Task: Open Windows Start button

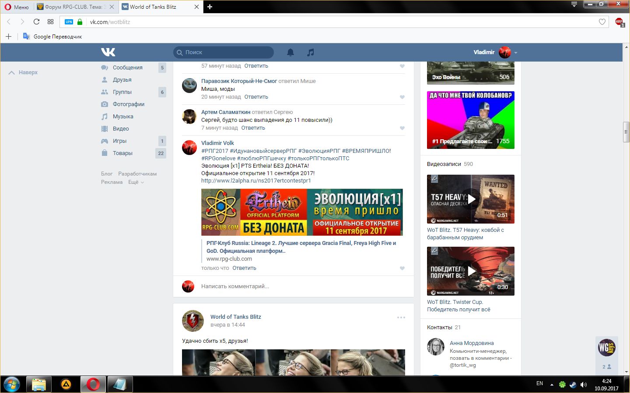Action: [12, 384]
